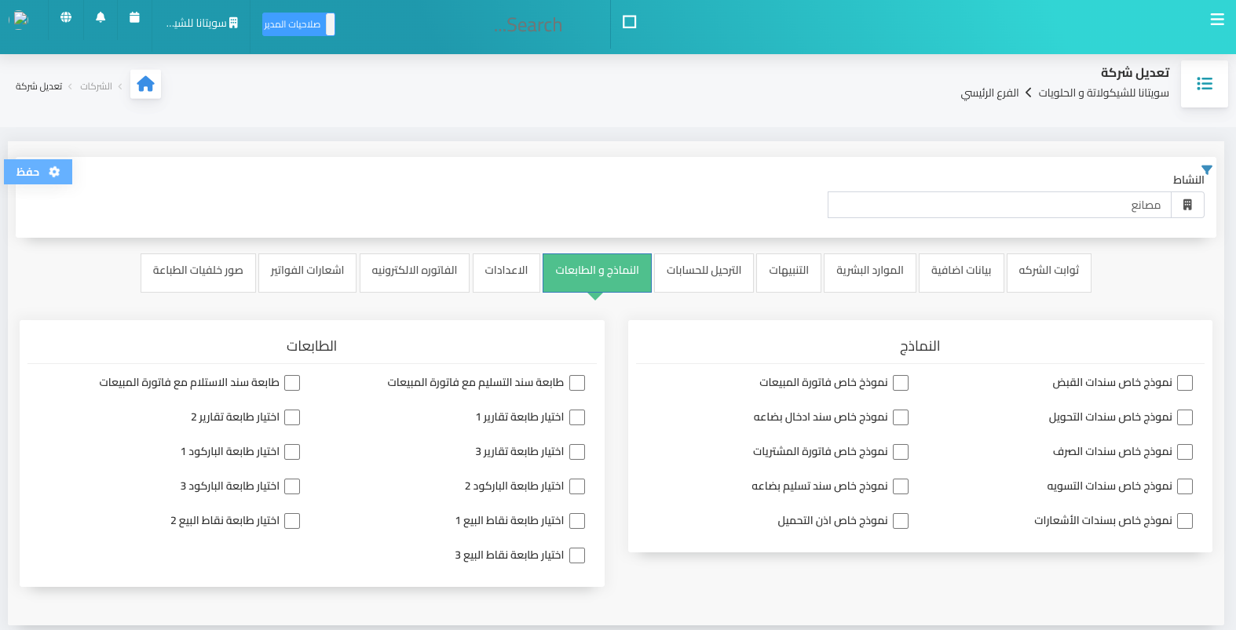Check نموذج خاص فاتورة المشتريات
This screenshot has width=1236, height=630.
(x=901, y=452)
